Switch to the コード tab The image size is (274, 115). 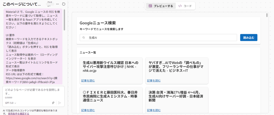tap(185, 6)
